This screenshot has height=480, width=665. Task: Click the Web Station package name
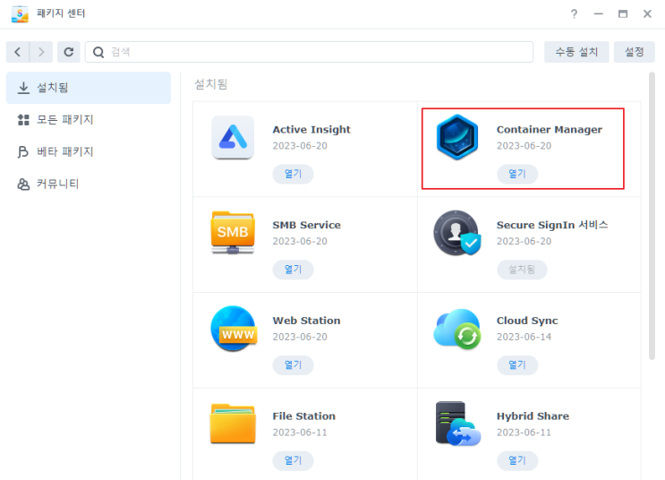point(307,321)
